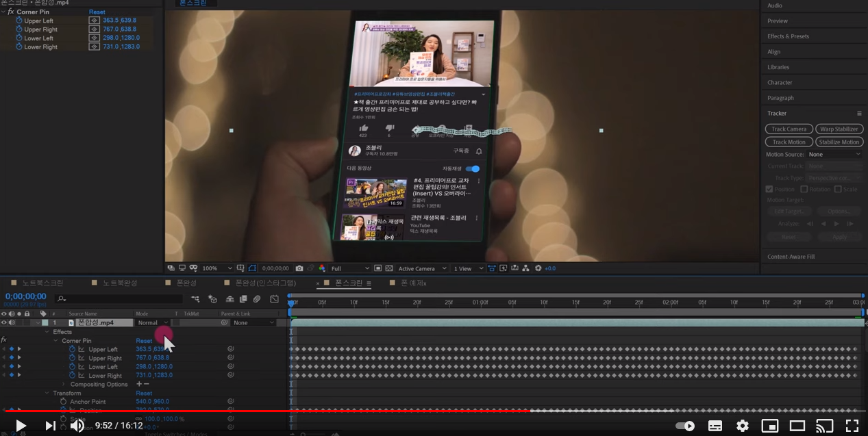Open the Content-Aware Fill panel
Screen dimensions: 868x436
(x=791, y=257)
